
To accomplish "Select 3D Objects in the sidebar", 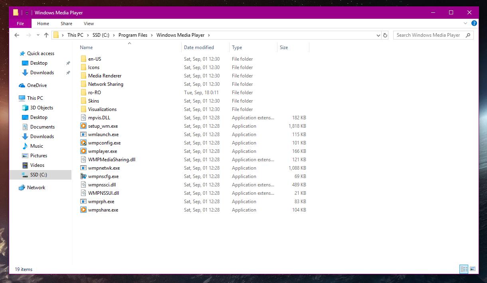I will tap(42, 108).
